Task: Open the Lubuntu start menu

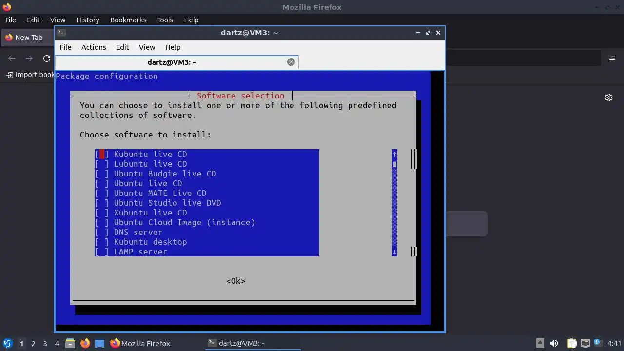Action: coord(8,343)
